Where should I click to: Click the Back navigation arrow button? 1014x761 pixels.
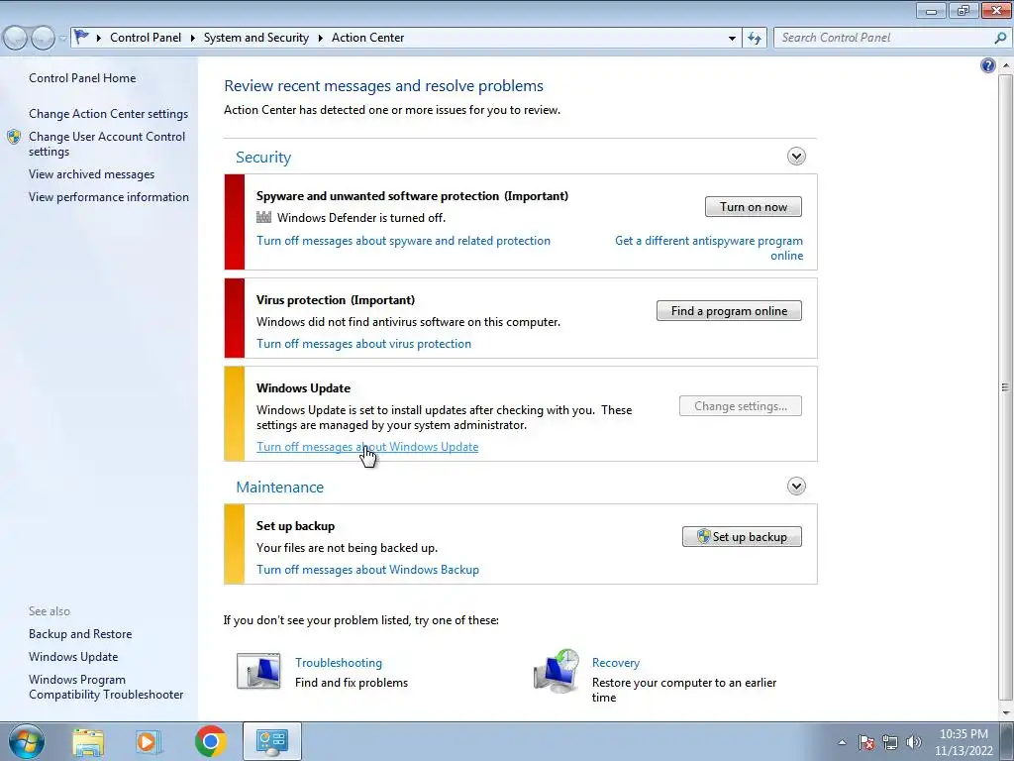pyautogui.click(x=16, y=39)
